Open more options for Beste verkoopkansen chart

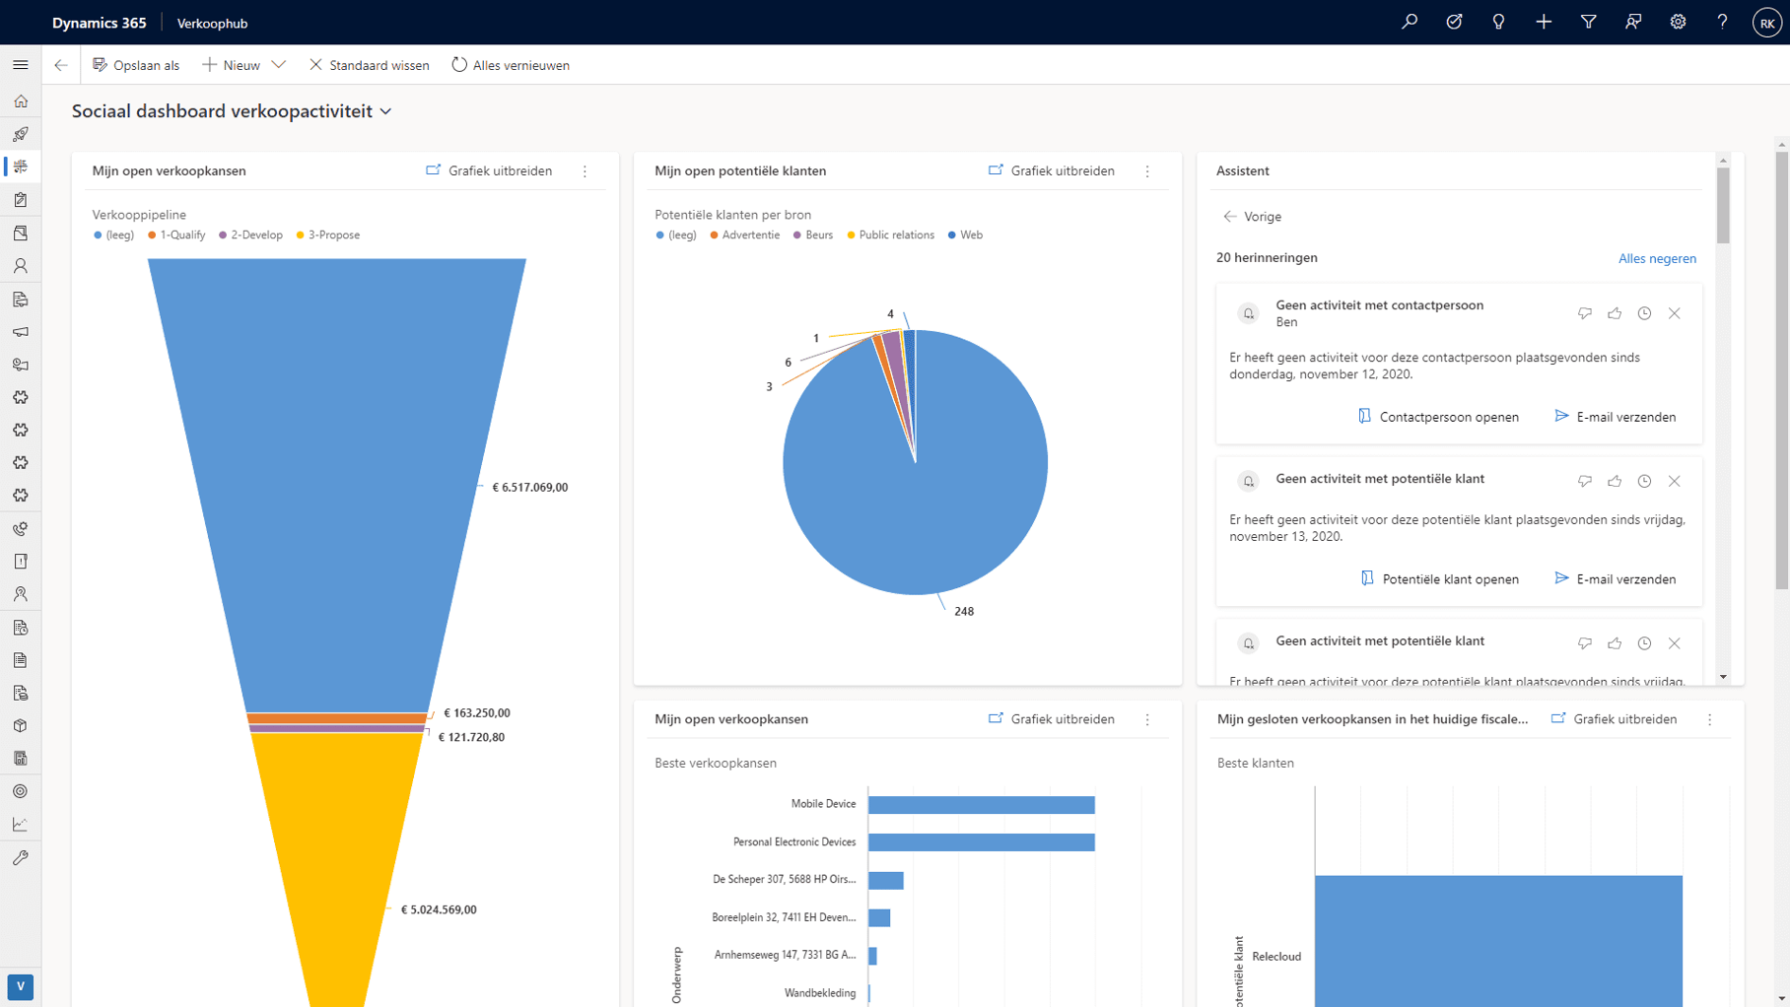pos(1147,720)
